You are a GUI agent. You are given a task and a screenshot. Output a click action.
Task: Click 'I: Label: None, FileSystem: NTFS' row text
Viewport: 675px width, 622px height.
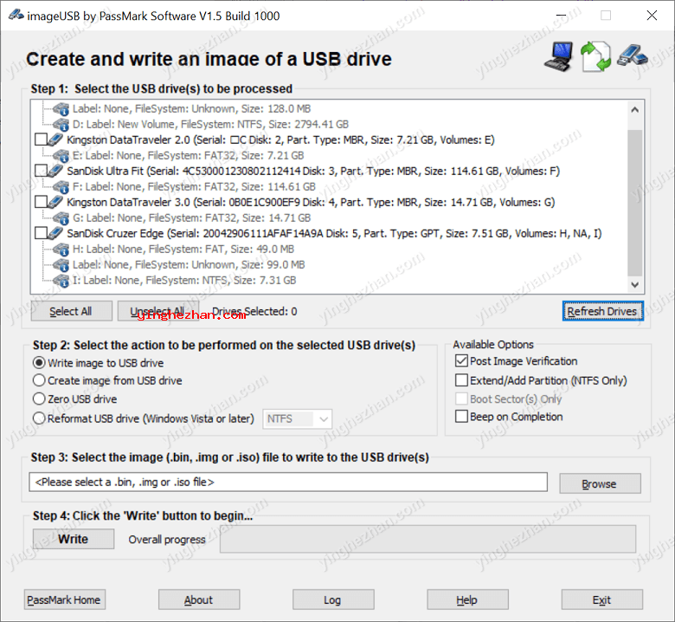184,280
